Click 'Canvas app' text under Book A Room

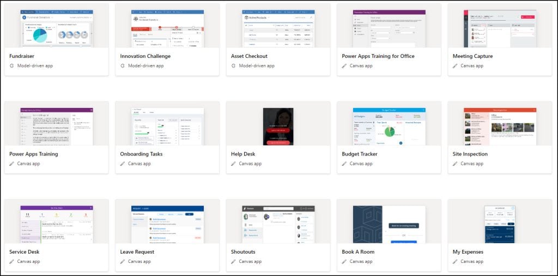pos(361,261)
